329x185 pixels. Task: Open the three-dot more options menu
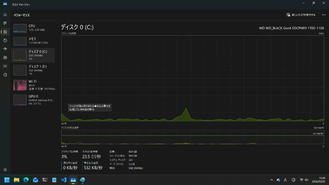(x=324, y=15)
